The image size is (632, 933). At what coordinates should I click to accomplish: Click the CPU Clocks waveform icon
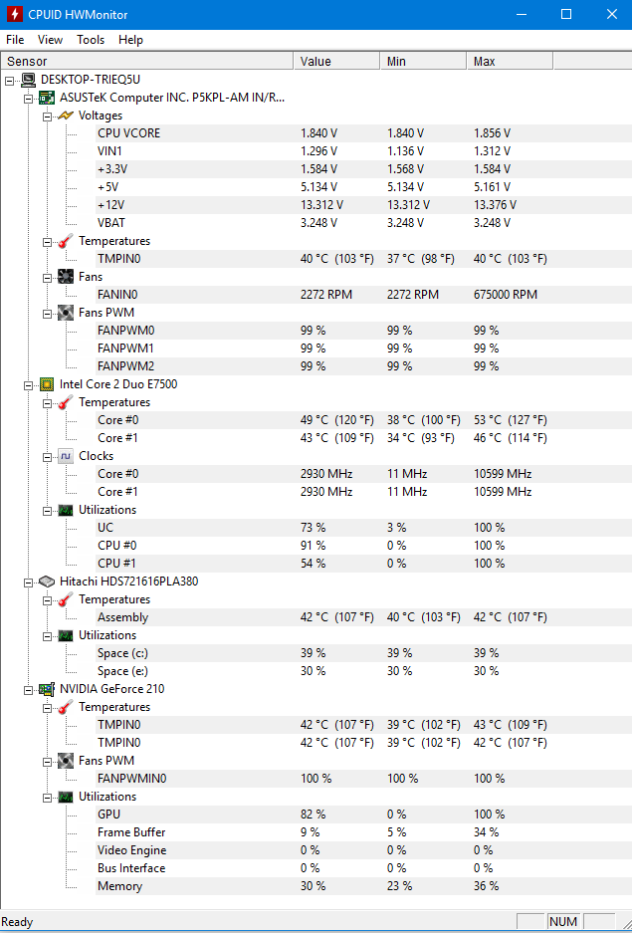66,456
